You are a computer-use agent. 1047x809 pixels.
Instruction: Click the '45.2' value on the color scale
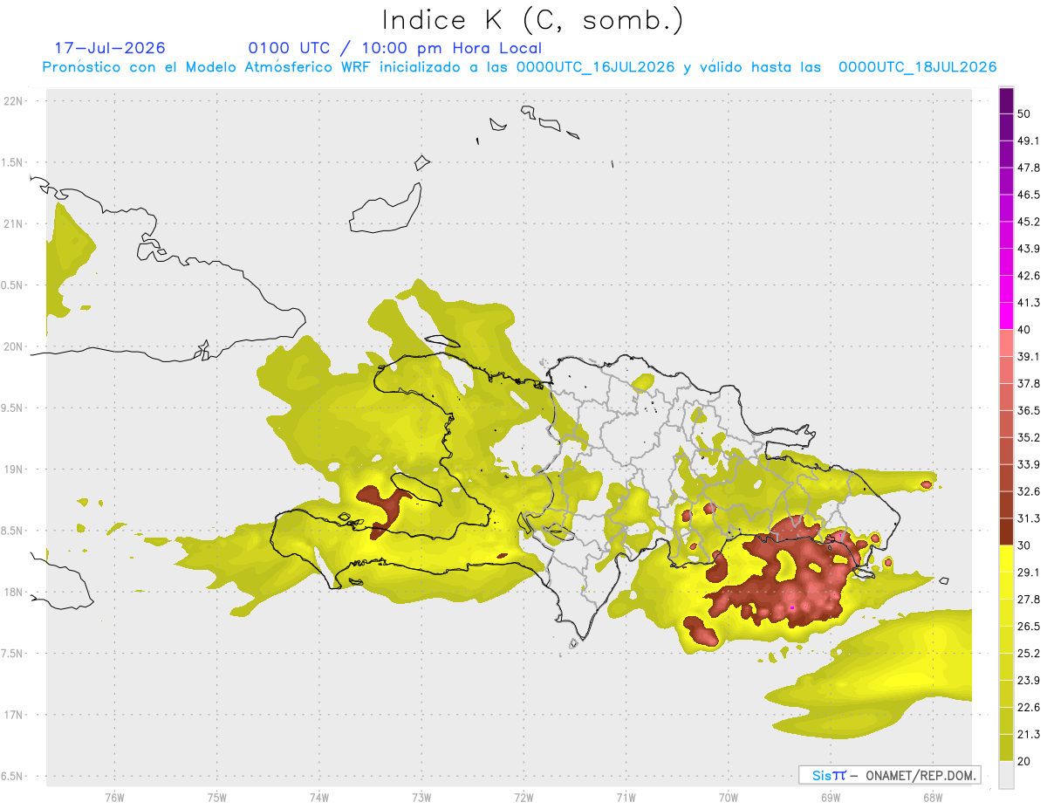1029,222
